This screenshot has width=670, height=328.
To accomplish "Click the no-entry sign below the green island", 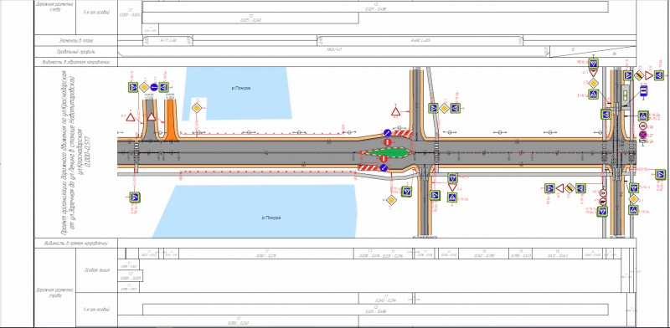I will coord(384,159).
